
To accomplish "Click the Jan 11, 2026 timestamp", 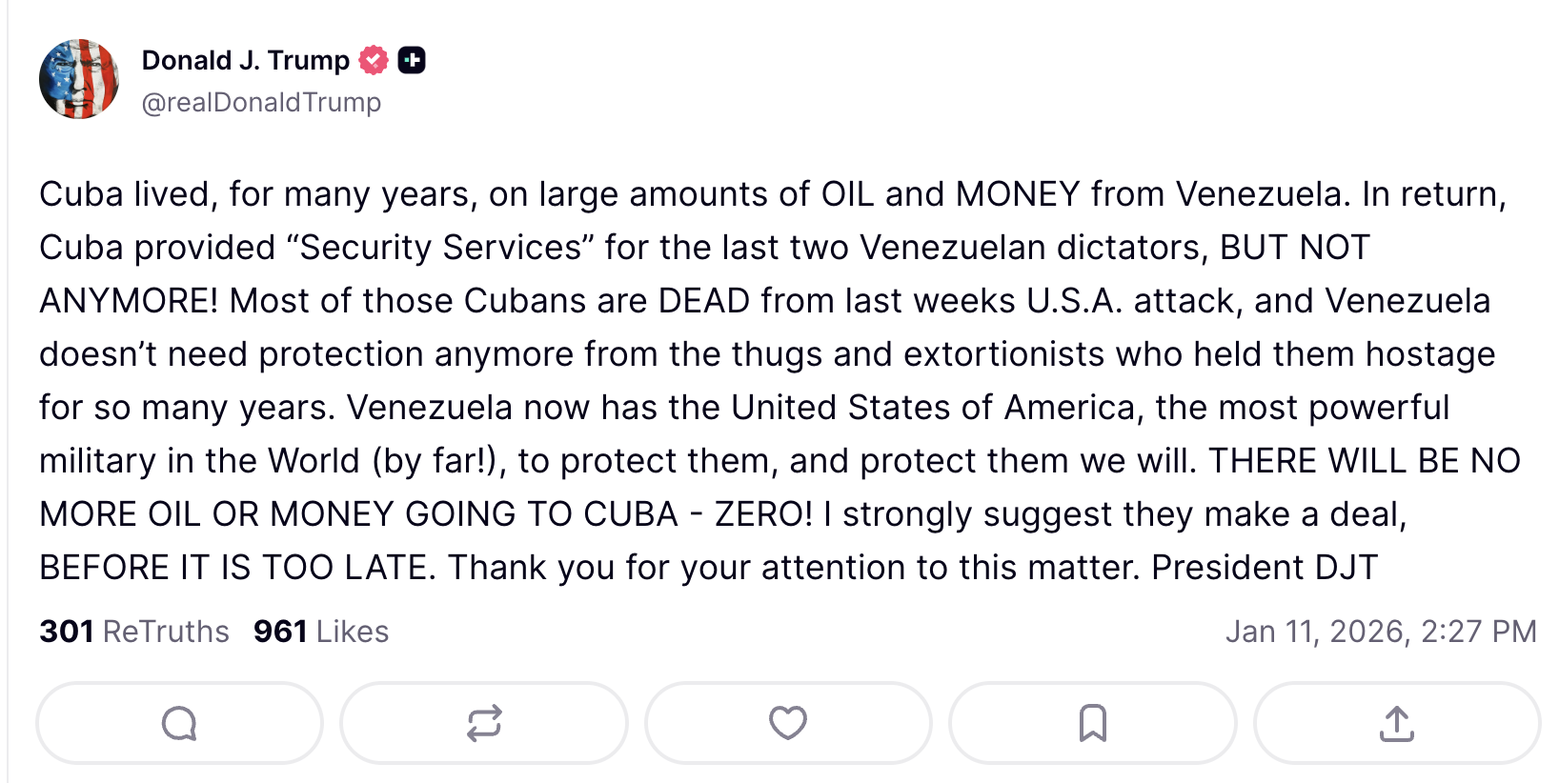I will [x=1380, y=632].
